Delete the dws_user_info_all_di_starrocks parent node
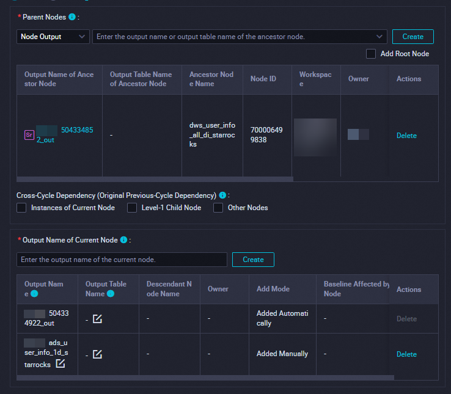Viewport: 451px width, 394px height. pyautogui.click(x=406, y=136)
